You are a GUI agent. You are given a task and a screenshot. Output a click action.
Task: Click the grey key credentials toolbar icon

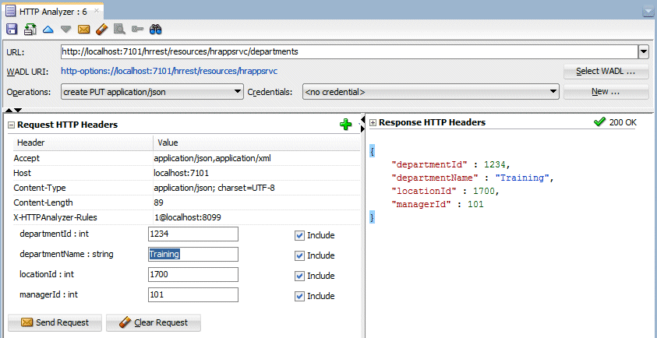(x=137, y=30)
